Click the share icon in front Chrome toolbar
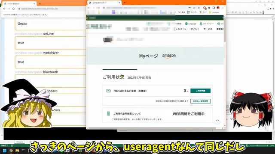The width and height of the screenshot is (275, 154). 194,8
